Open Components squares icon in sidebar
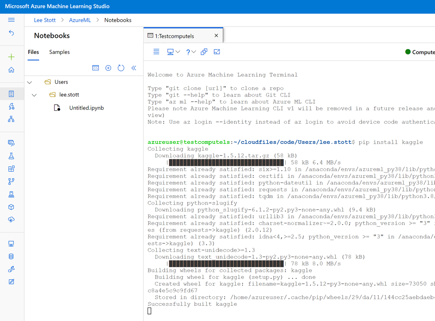 click(11, 169)
